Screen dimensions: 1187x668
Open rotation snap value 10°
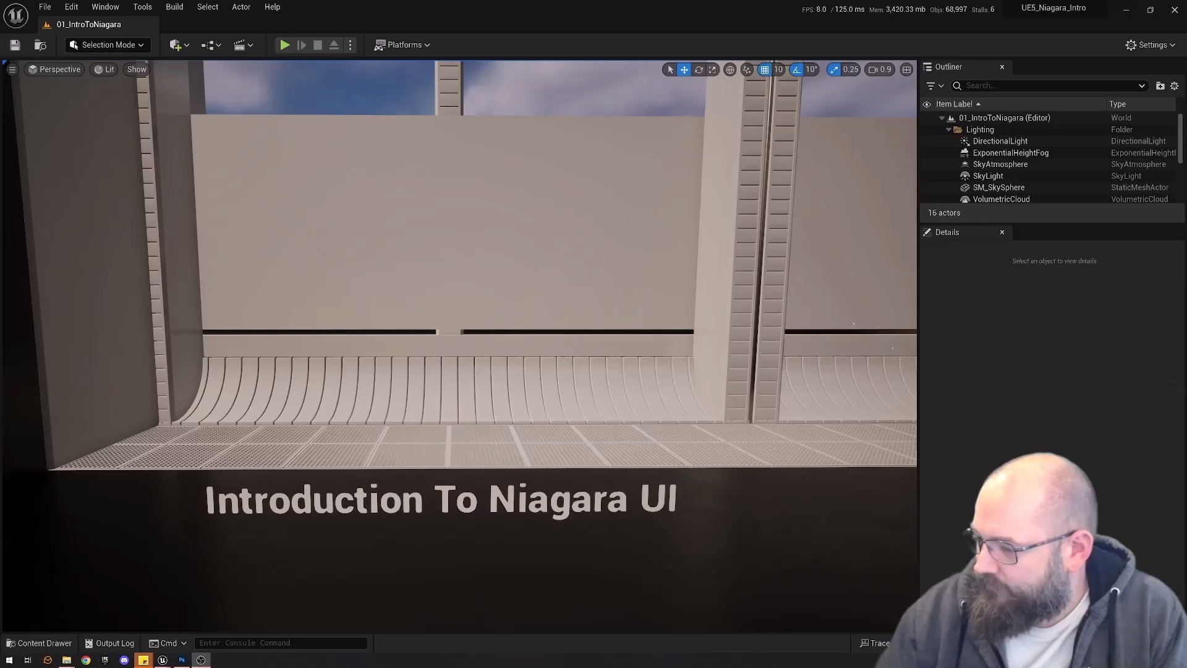812,70
